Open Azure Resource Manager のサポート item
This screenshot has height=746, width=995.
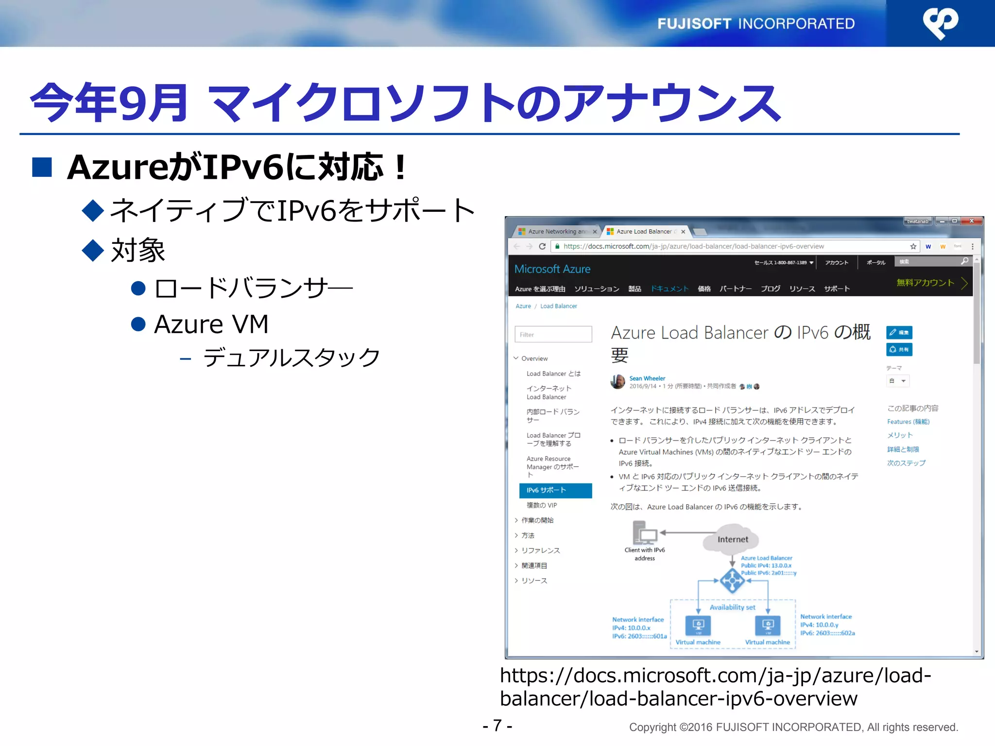553,467
